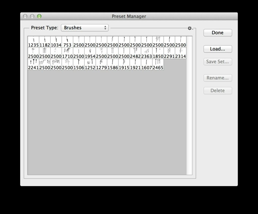Select the brush preset labeled 1235

(34, 42)
